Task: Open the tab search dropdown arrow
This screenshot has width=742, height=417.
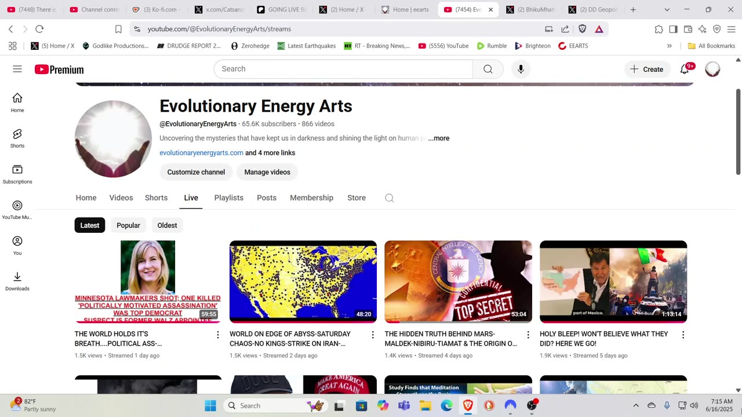Action: click(667, 10)
